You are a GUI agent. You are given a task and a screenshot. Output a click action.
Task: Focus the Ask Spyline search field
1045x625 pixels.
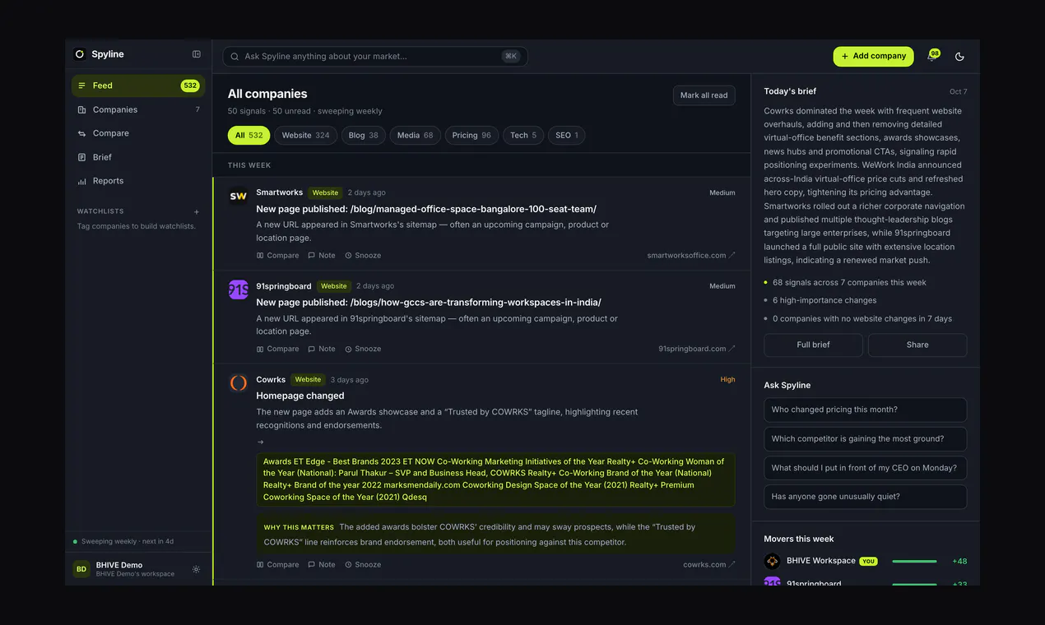pos(374,56)
